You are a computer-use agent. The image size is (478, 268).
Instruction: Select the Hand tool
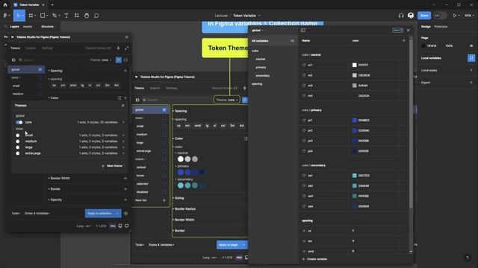(x=87, y=16)
